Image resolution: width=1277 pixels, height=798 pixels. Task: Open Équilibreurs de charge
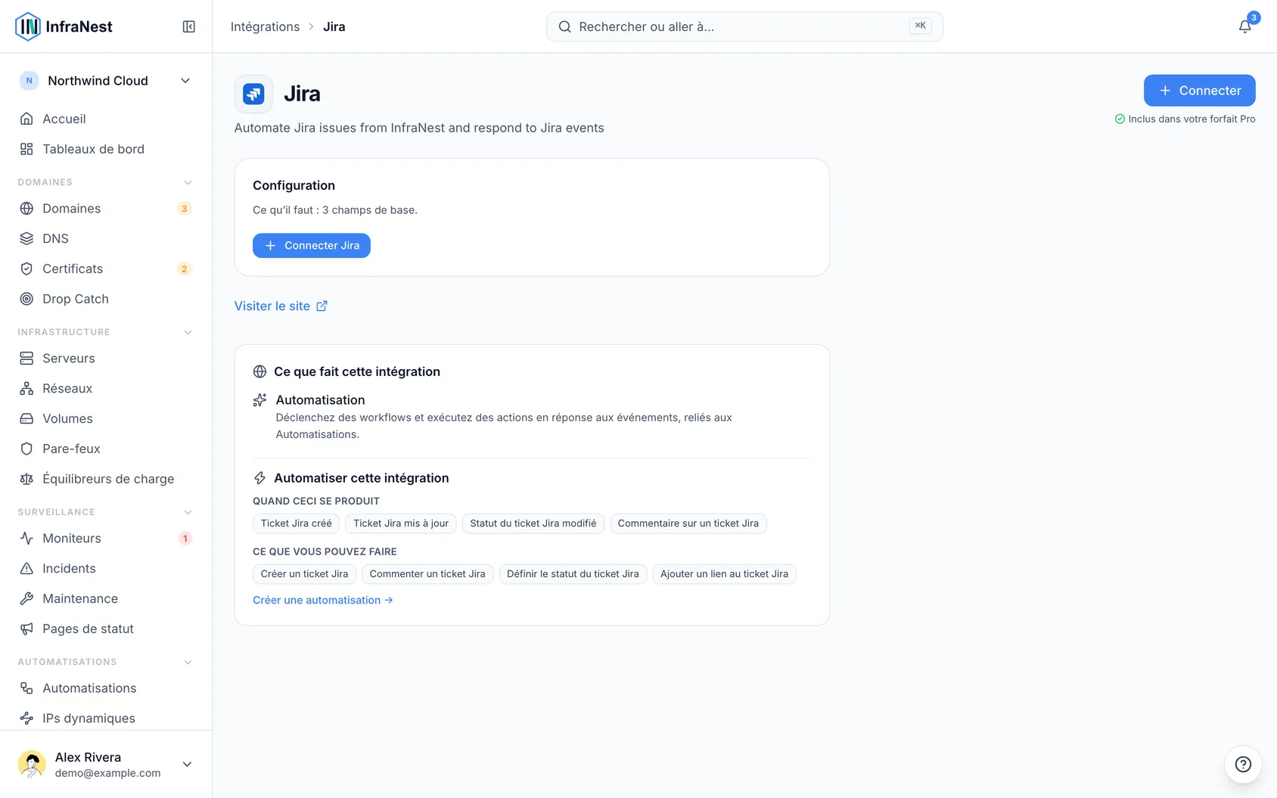[x=104, y=480]
